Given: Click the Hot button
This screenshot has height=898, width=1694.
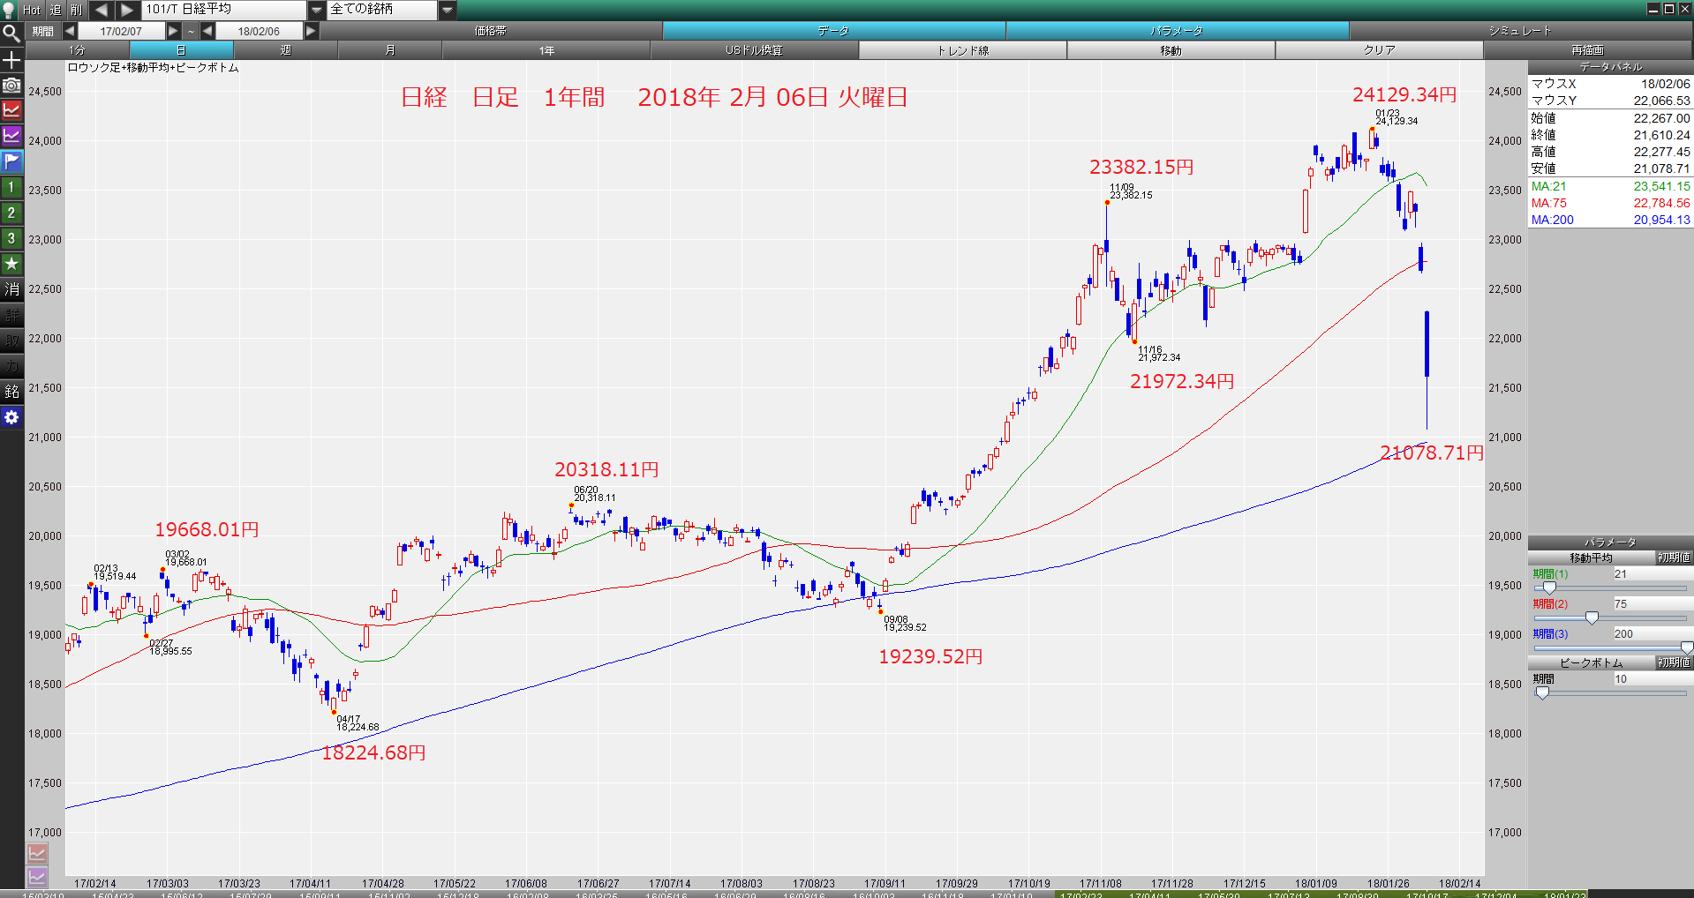Looking at the screenshot, I should tap(32, 10).
